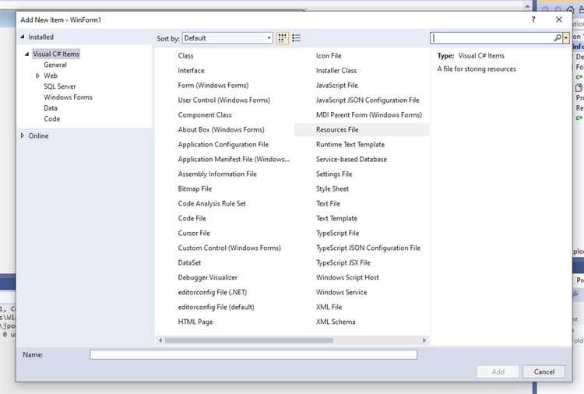Viewport: 584px width, 394px height.
Task: Select Service-based Database template
Action: pyautogui.click(x=351, y=159)
